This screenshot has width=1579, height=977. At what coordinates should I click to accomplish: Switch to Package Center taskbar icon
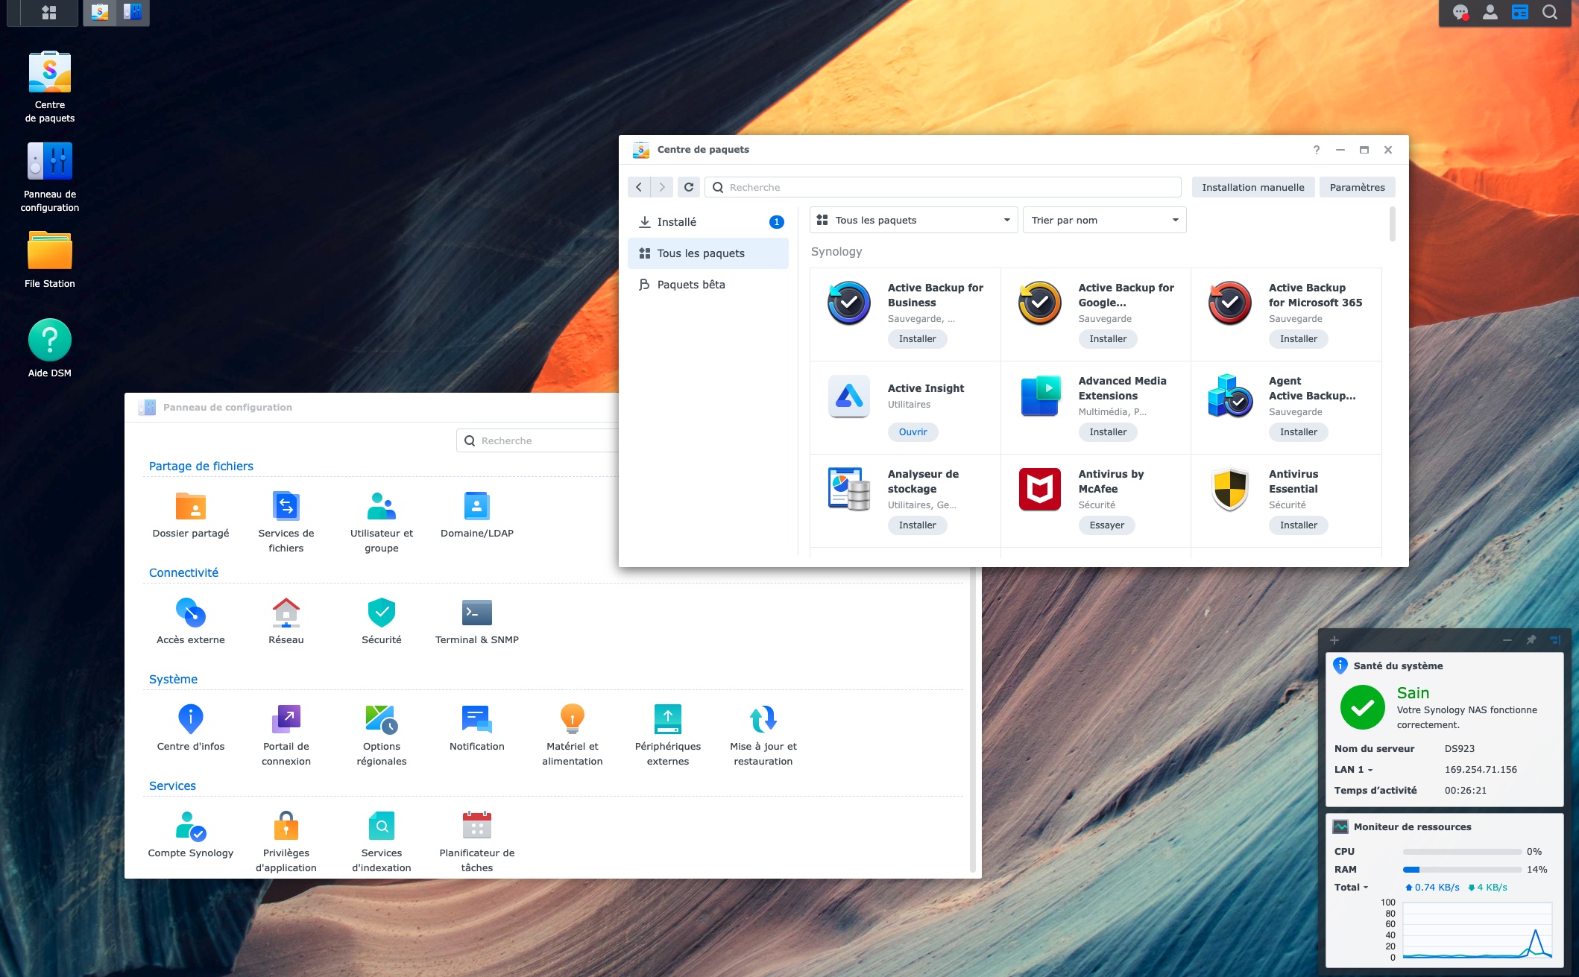click(x=100, y=13)
